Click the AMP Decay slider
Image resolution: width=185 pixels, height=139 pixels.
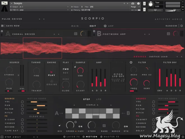(x=96, y=78)
